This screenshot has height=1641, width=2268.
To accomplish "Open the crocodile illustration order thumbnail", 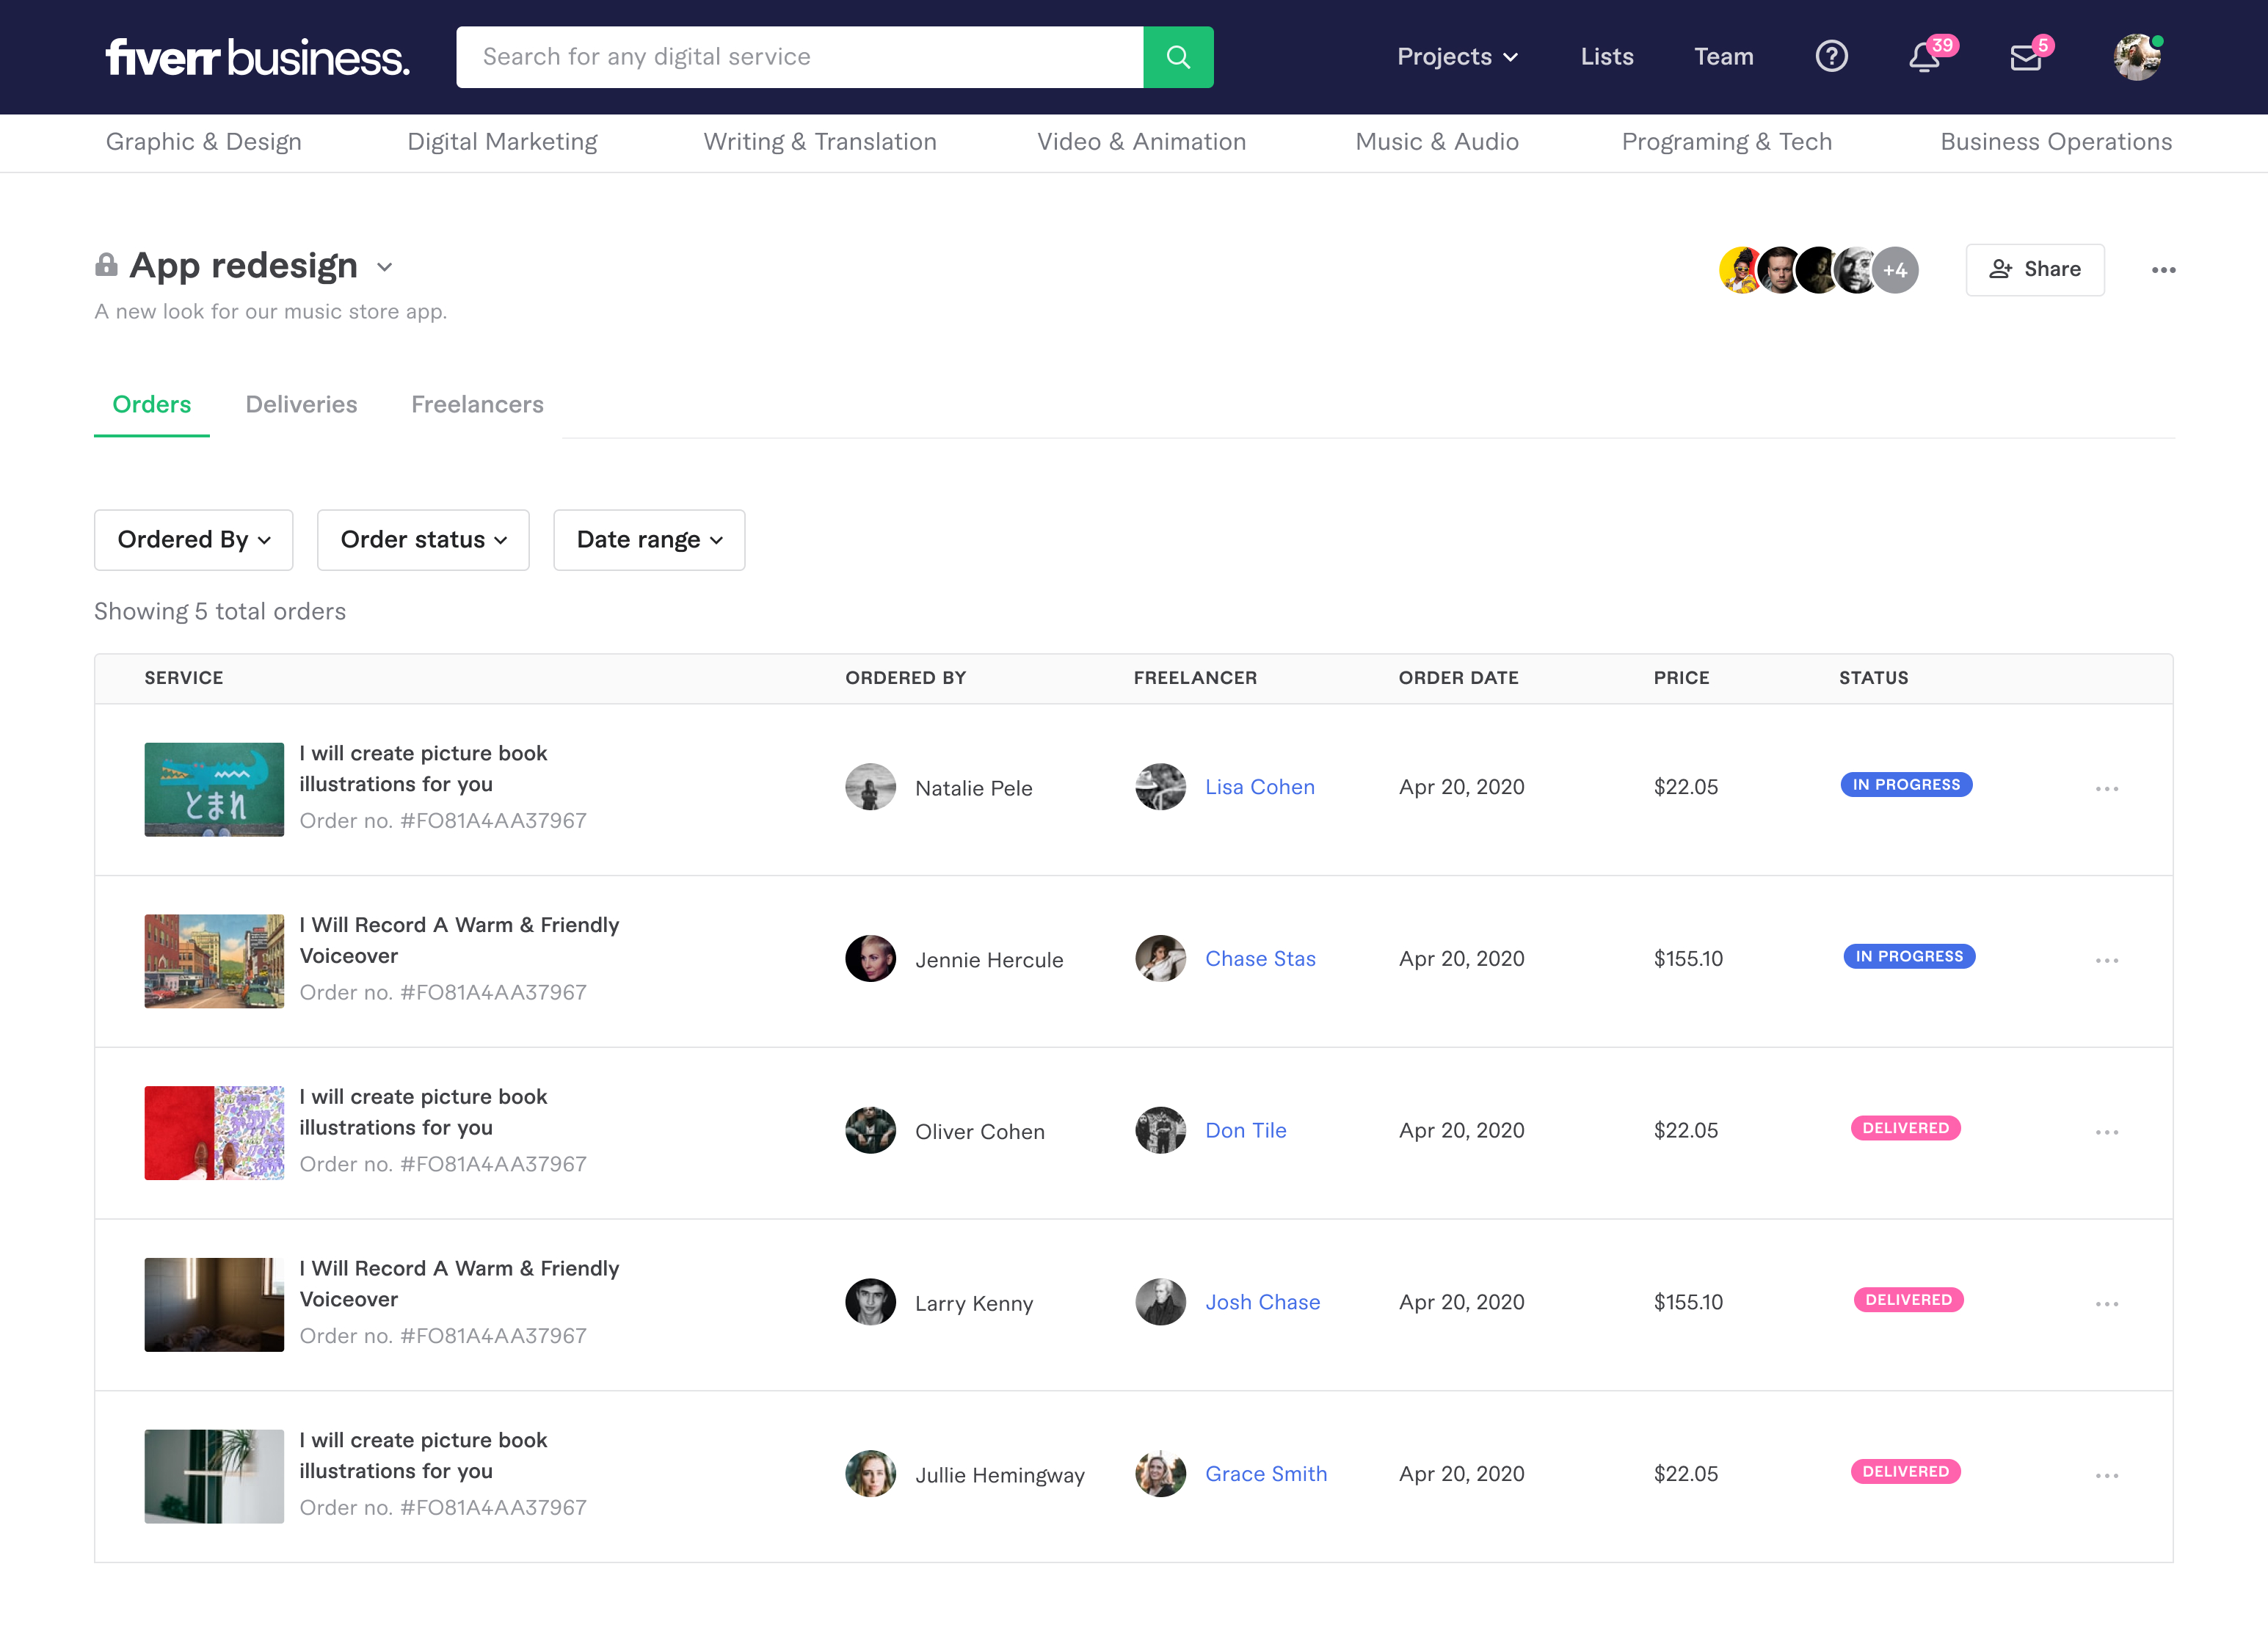I will point(214,789).
